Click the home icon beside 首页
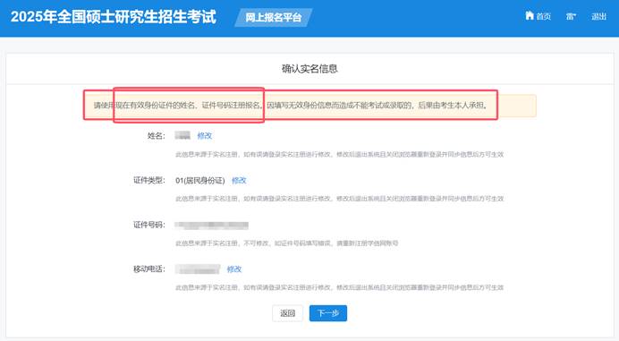Image resolution: width=619 pixels, height=341 pixels. [530, 15]
